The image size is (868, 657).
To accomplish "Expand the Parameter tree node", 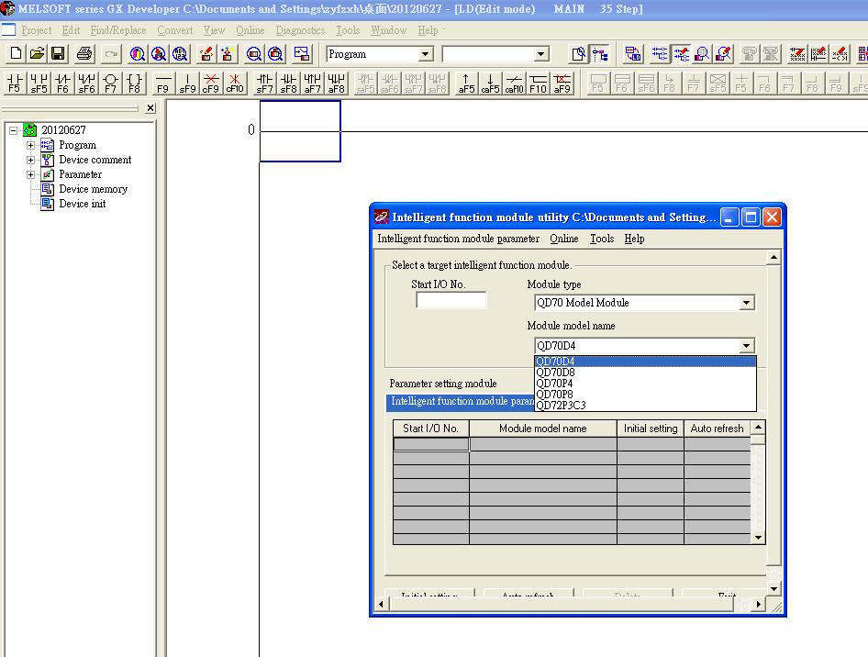I will (30, 174).
